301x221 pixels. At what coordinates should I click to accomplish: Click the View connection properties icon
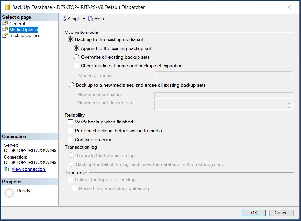point(7,169)
